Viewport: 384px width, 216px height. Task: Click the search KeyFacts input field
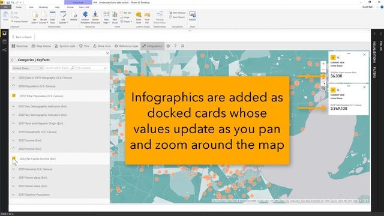[x=59, y=68]
